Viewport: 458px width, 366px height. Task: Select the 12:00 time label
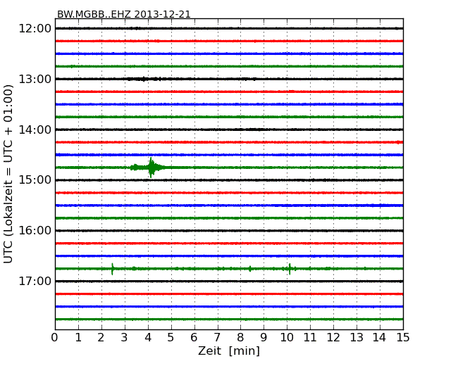pos(35,29)
